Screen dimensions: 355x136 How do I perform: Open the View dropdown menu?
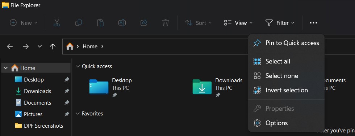238,23
